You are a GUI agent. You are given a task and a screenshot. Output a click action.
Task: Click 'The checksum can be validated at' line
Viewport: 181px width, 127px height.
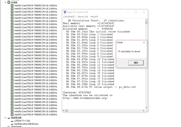[x=88, y=95]
